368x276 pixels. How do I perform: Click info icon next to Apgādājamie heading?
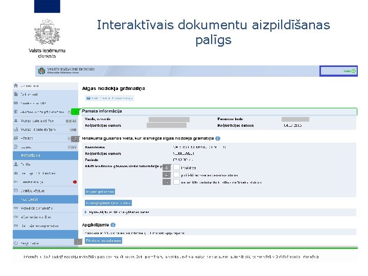pos(113,225)
